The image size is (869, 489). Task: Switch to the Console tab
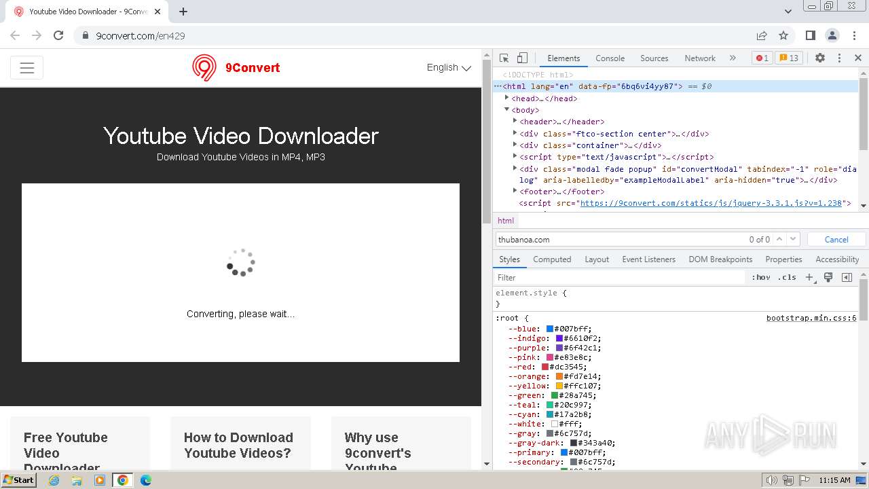(x=610, y=58)
